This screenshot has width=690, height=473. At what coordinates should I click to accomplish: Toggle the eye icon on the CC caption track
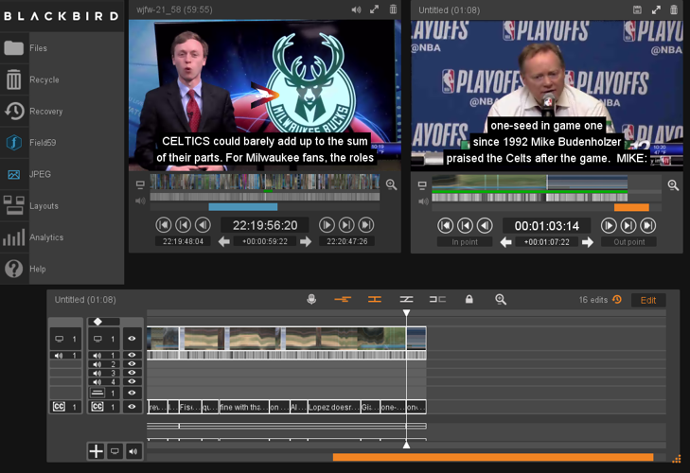(x=132, y=407)
